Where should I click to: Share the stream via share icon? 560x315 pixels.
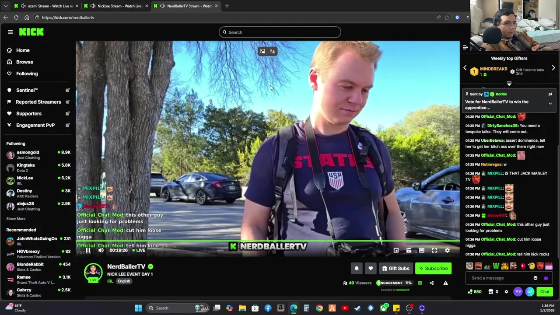(x=431, y=283)
